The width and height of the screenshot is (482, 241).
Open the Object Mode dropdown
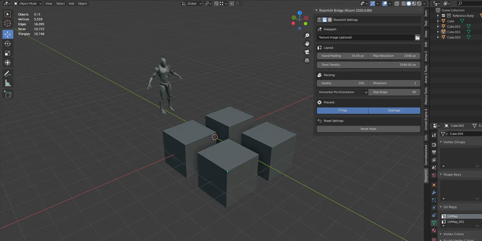27,3
